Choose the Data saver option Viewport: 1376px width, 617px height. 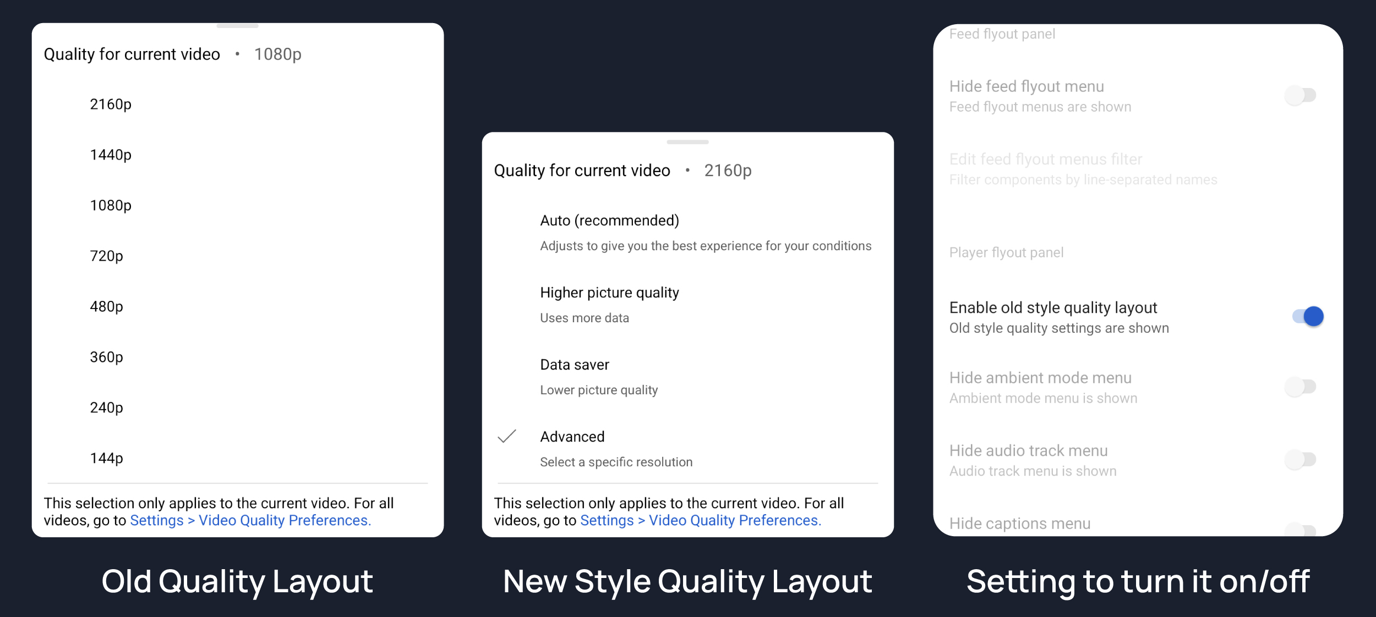(x=575, y=365)
